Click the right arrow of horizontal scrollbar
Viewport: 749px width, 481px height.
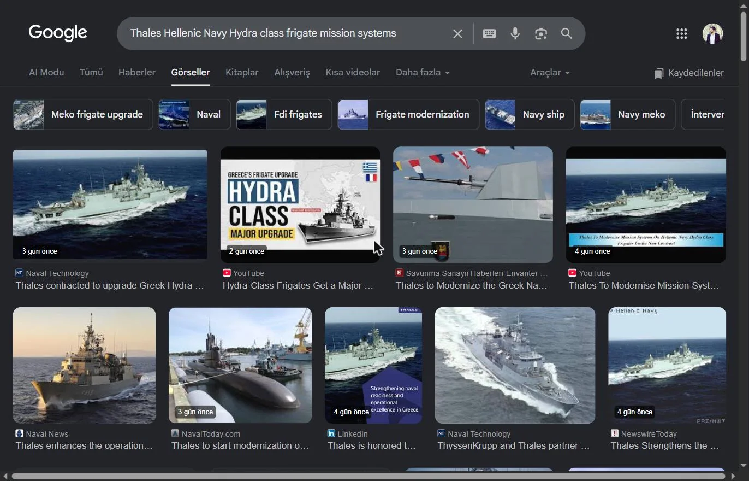(x=733, y=476)
